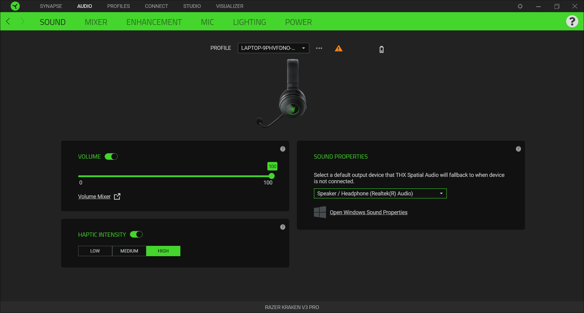
Task: Click the orange warning triangle icon
Action: [x=339, y=48]
